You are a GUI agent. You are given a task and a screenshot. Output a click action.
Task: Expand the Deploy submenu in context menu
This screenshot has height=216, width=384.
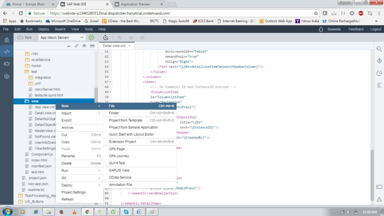coord(79,185)
